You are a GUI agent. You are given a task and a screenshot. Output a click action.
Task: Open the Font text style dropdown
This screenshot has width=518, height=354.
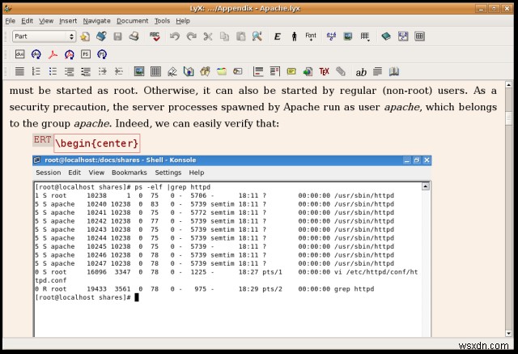(311, 36)
